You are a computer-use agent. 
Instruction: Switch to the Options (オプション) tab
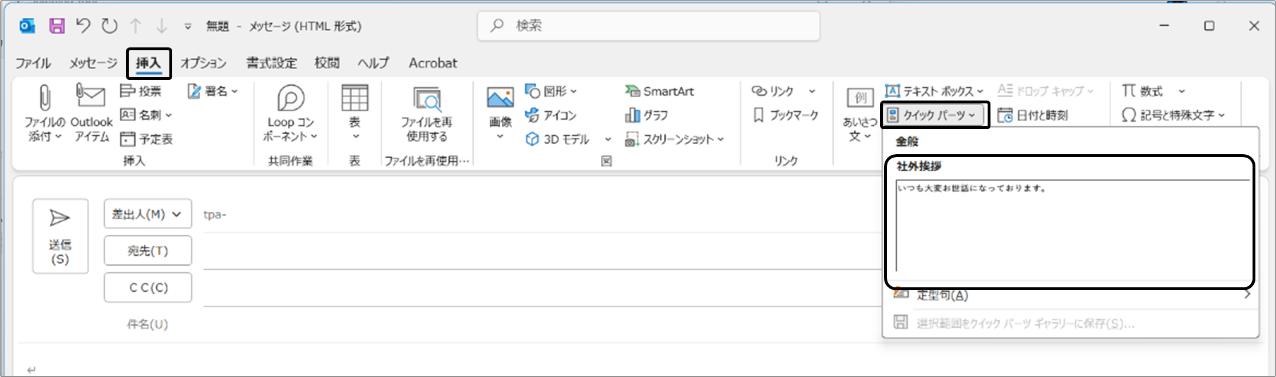pos(204,63)
